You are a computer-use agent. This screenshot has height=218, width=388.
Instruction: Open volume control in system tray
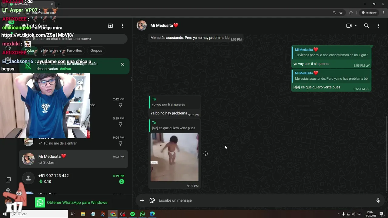coord(353,214)
